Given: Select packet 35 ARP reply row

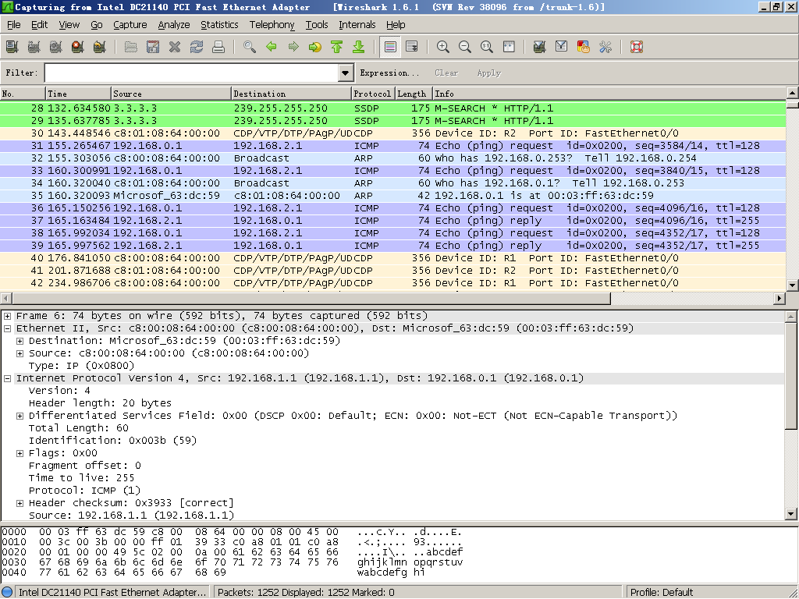Looking at the screenshot, I should [393, 196].
